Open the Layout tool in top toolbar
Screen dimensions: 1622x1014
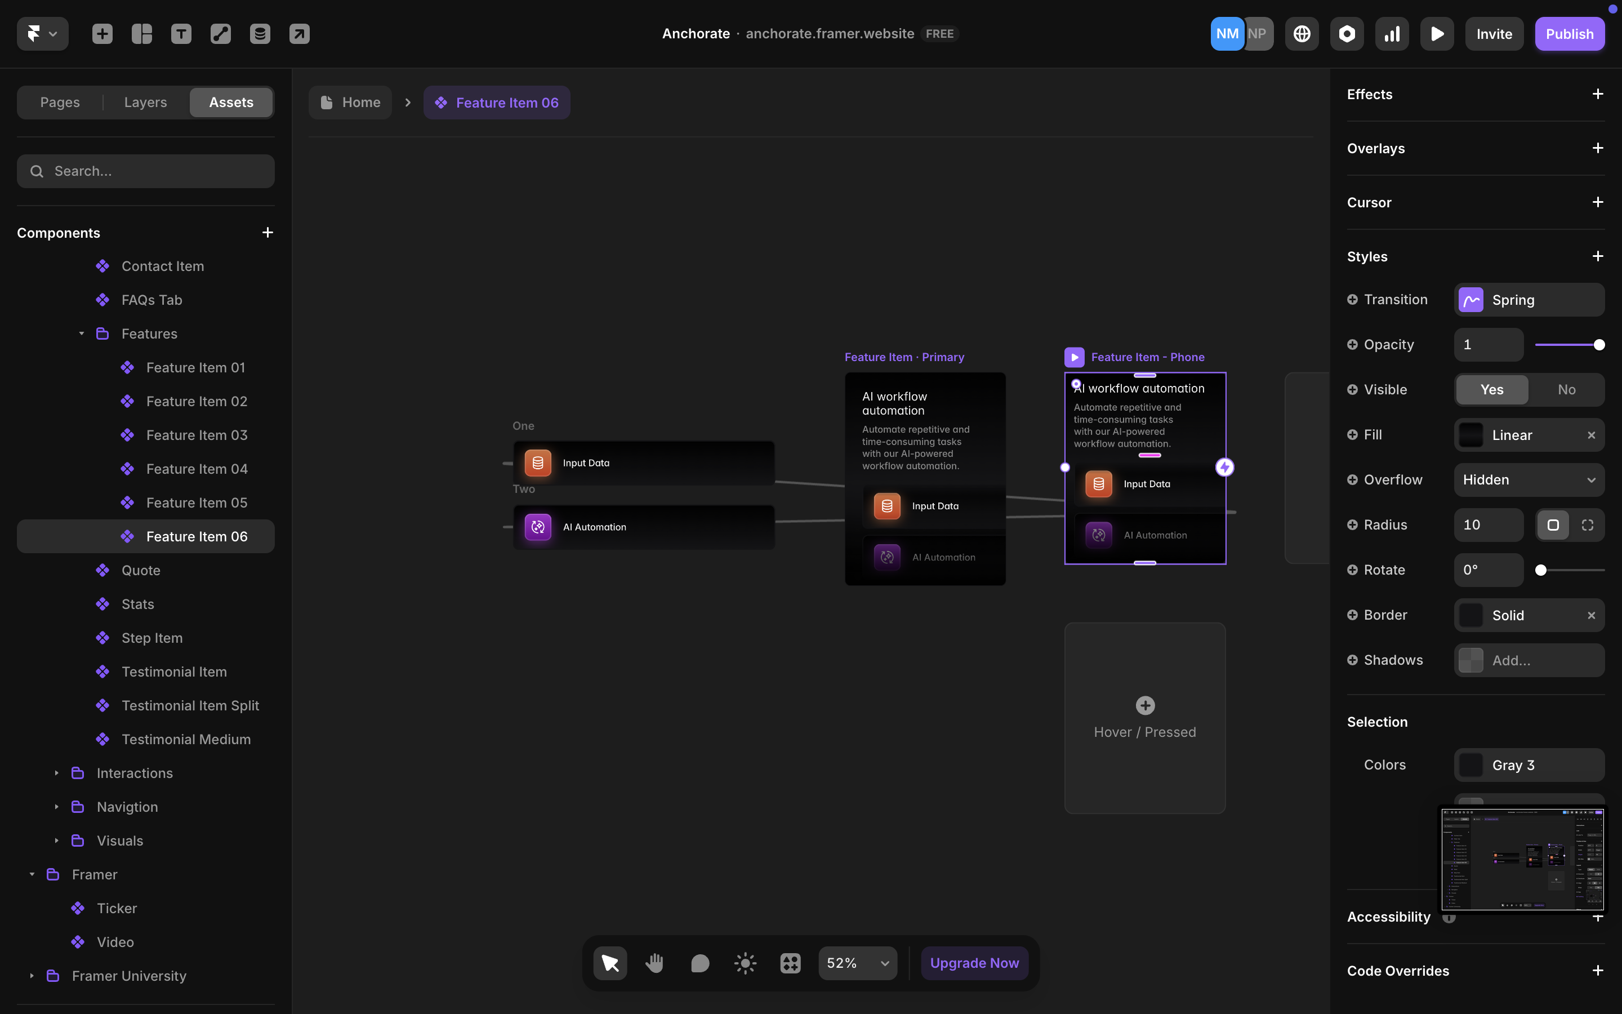pyautogui.click(x=141, y=34)
